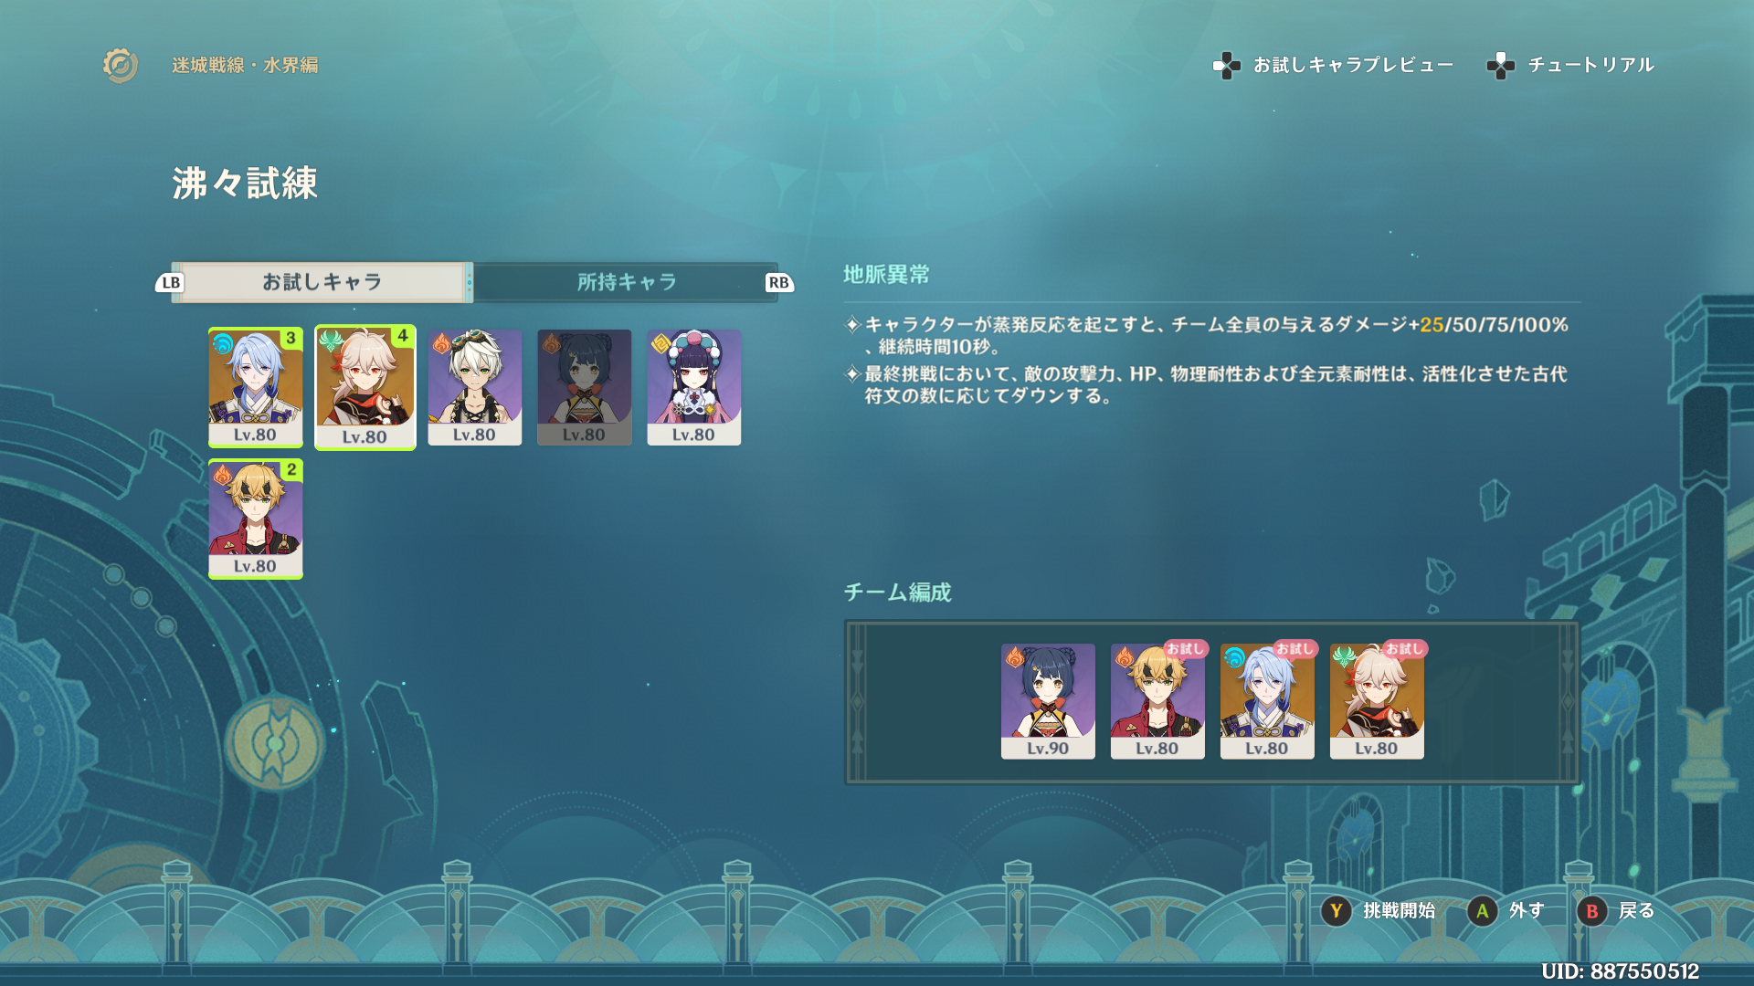
Task: Click the LB bumper icon
Action: coord(171,283)
